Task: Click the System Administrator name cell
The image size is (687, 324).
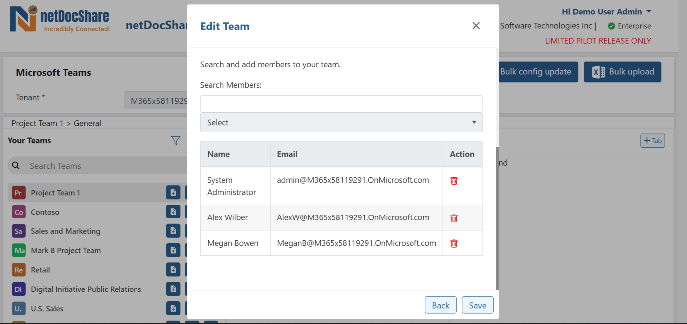Action: click(235, 186)
